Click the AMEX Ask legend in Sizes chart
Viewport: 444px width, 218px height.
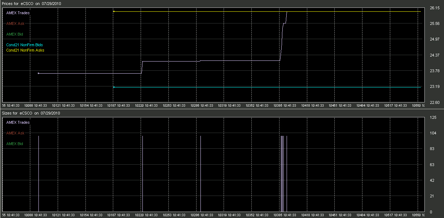tap(15, 133)
